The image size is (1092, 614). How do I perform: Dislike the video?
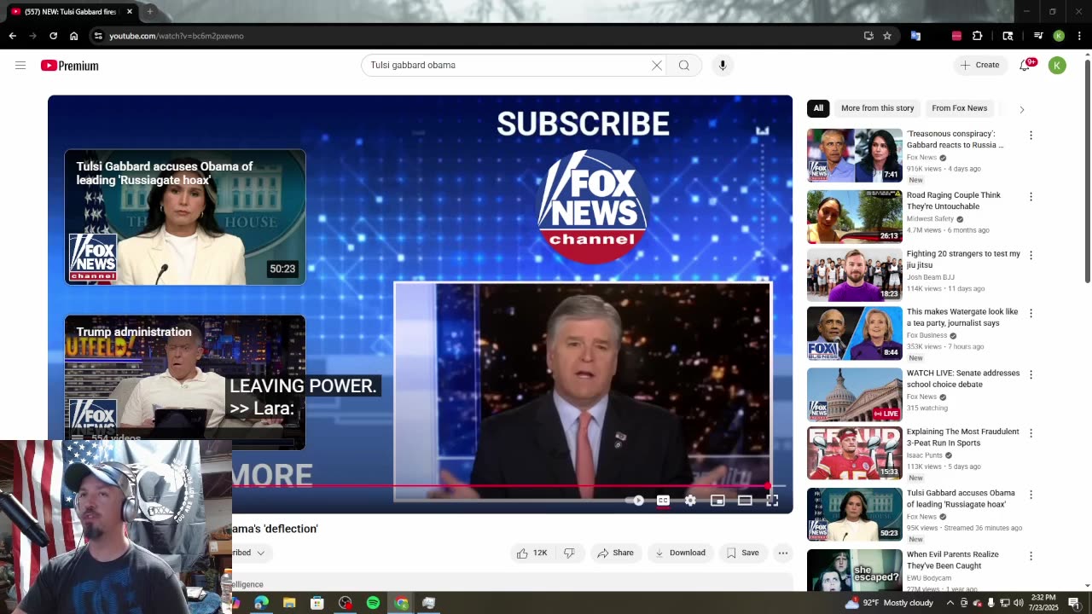[x=569, y=553]
